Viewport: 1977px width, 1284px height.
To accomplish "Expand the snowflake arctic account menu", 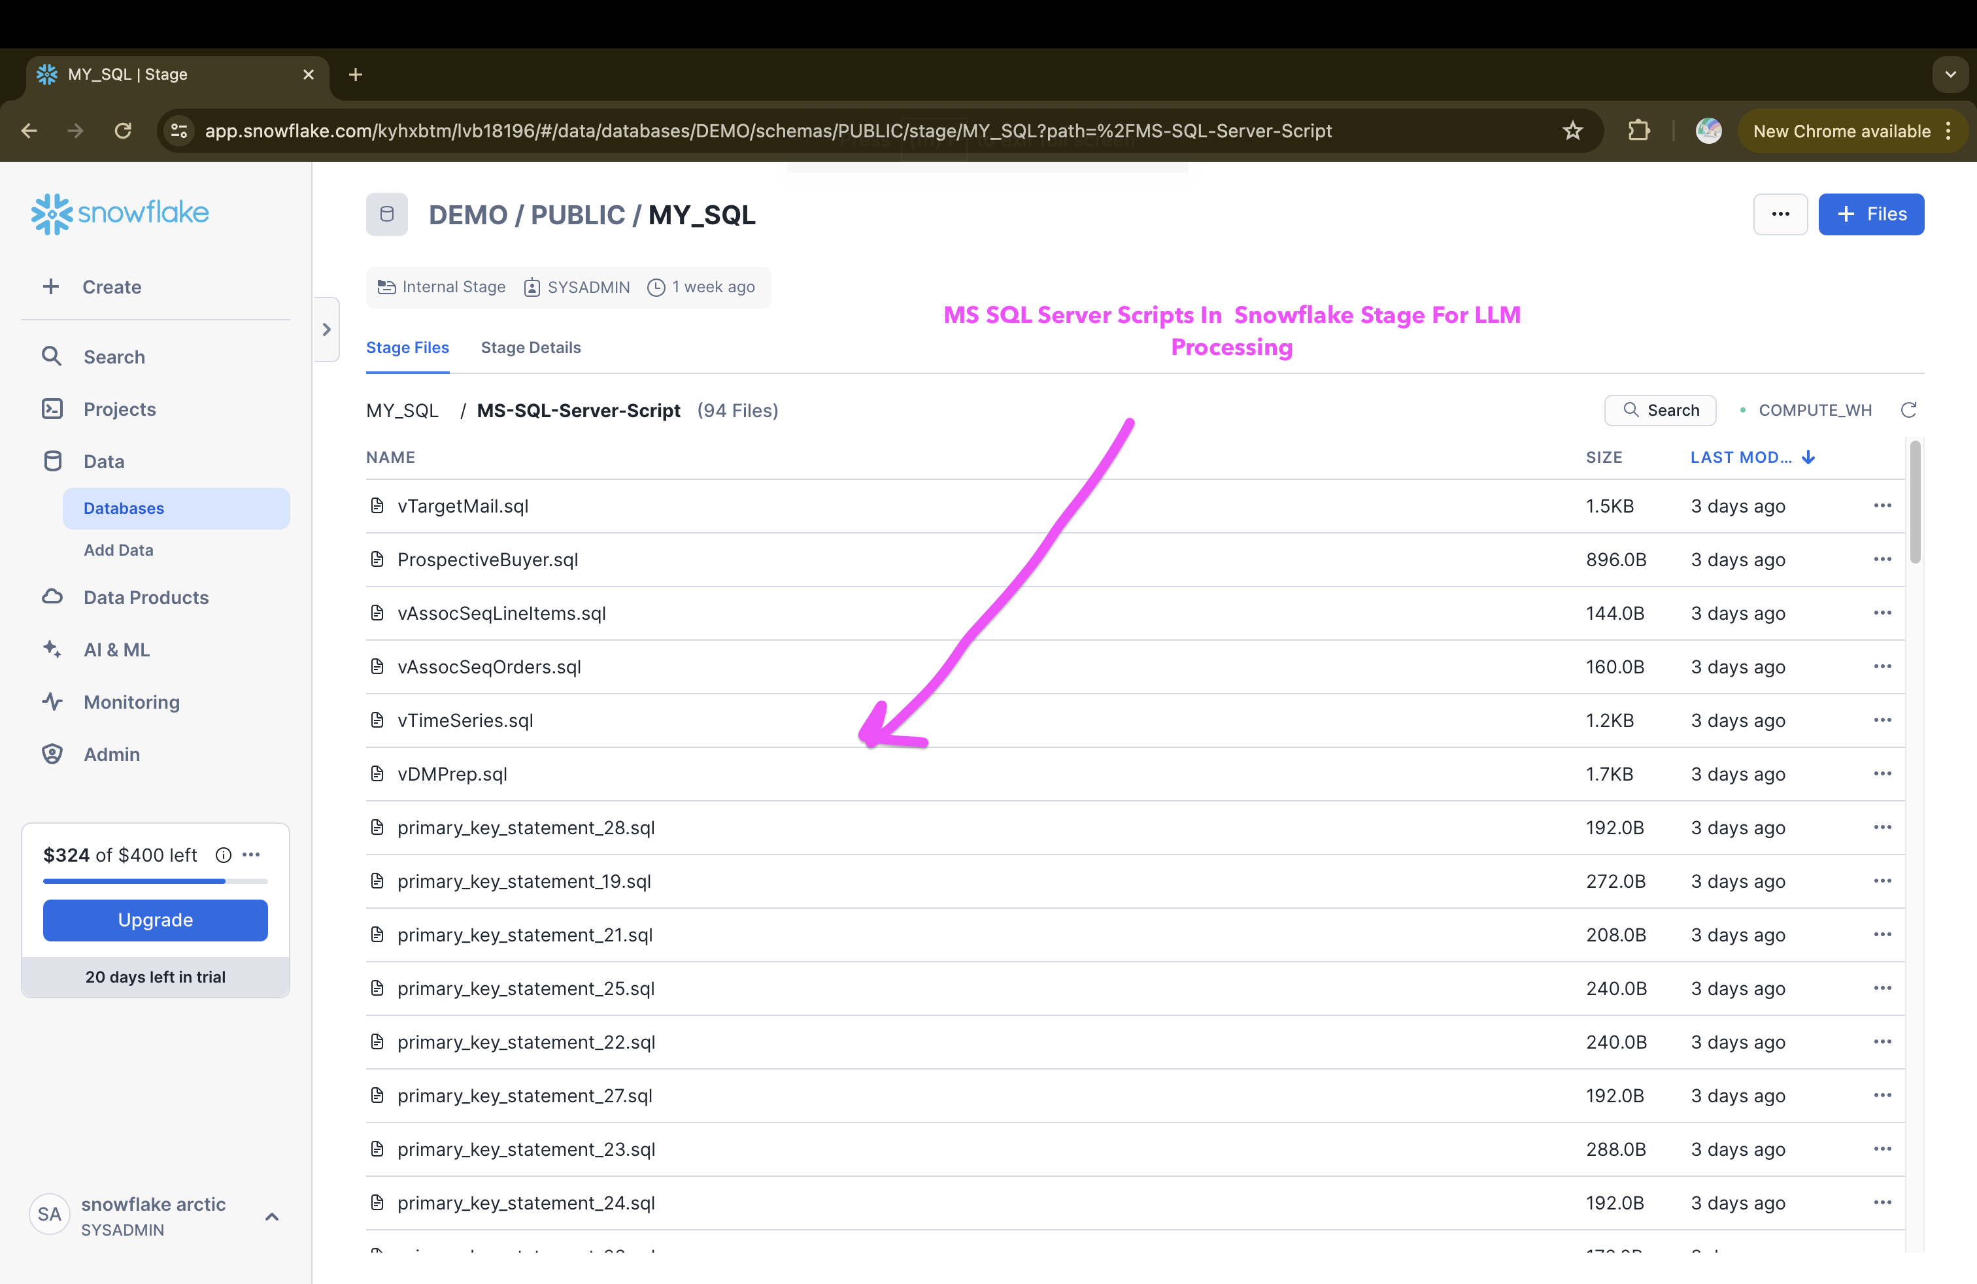I will (271, 1217).
